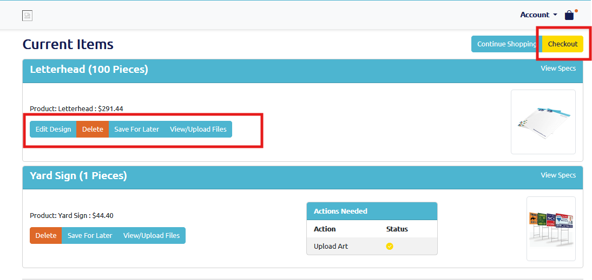This screenshot has height=280, width=592.
Task: Open View/Upload Files for Yard Sign
Action: tap(152, 236)
